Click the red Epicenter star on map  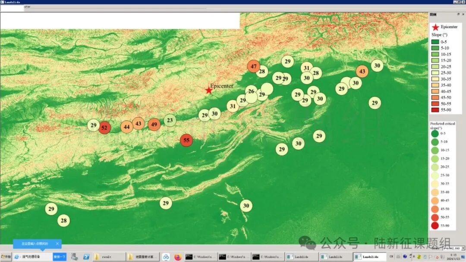point(209,90)
